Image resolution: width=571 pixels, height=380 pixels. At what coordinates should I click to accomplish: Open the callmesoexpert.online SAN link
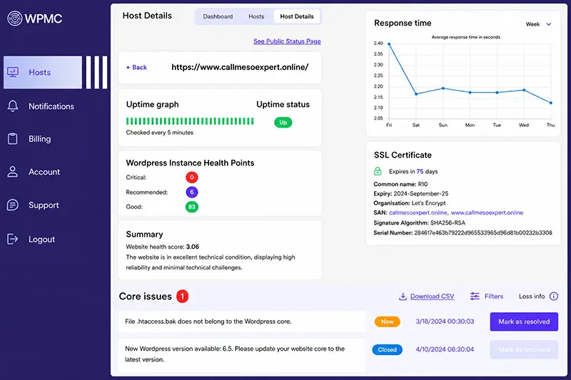(x=418, y=212)
